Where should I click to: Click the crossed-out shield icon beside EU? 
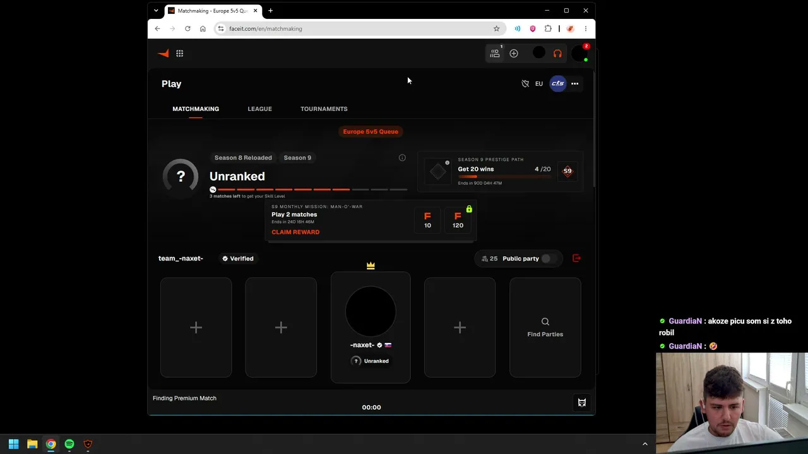point(525,84)
